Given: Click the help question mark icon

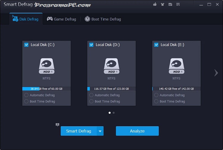Looking at the screenshot, I should pyautogui.click(x=57, y=125).
